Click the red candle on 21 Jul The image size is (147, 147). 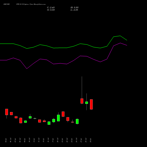[63, 114]
